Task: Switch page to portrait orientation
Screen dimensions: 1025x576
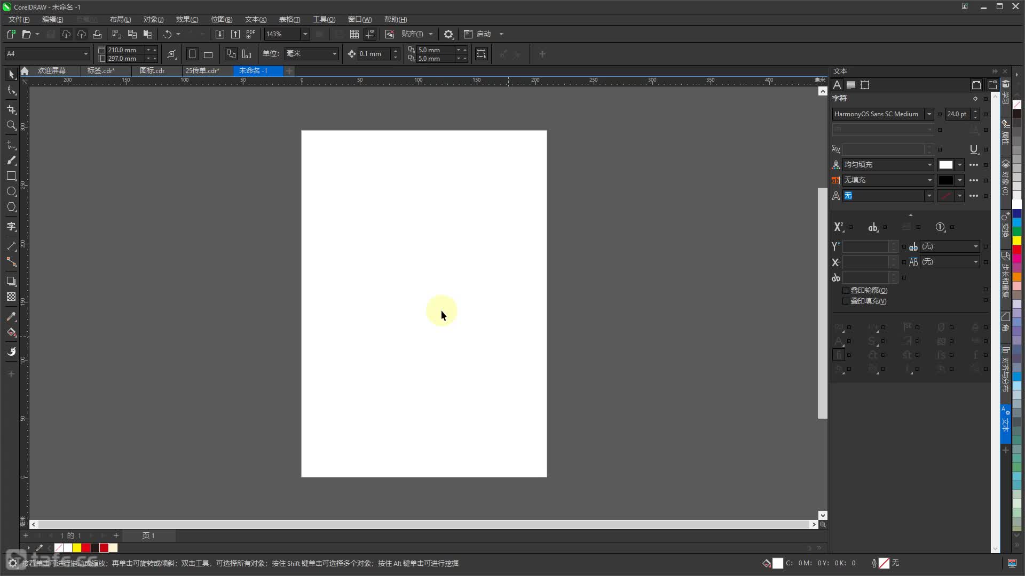Action: [193, 54]
